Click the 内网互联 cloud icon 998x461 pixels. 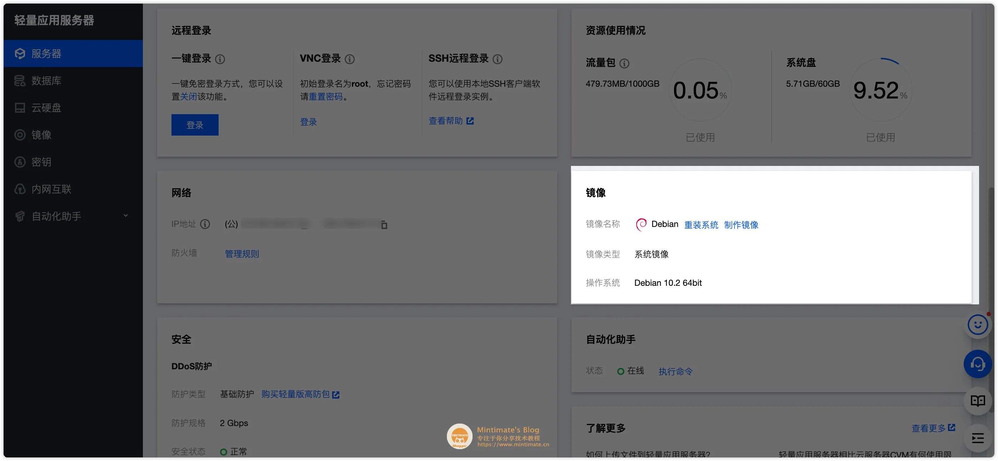20,189
